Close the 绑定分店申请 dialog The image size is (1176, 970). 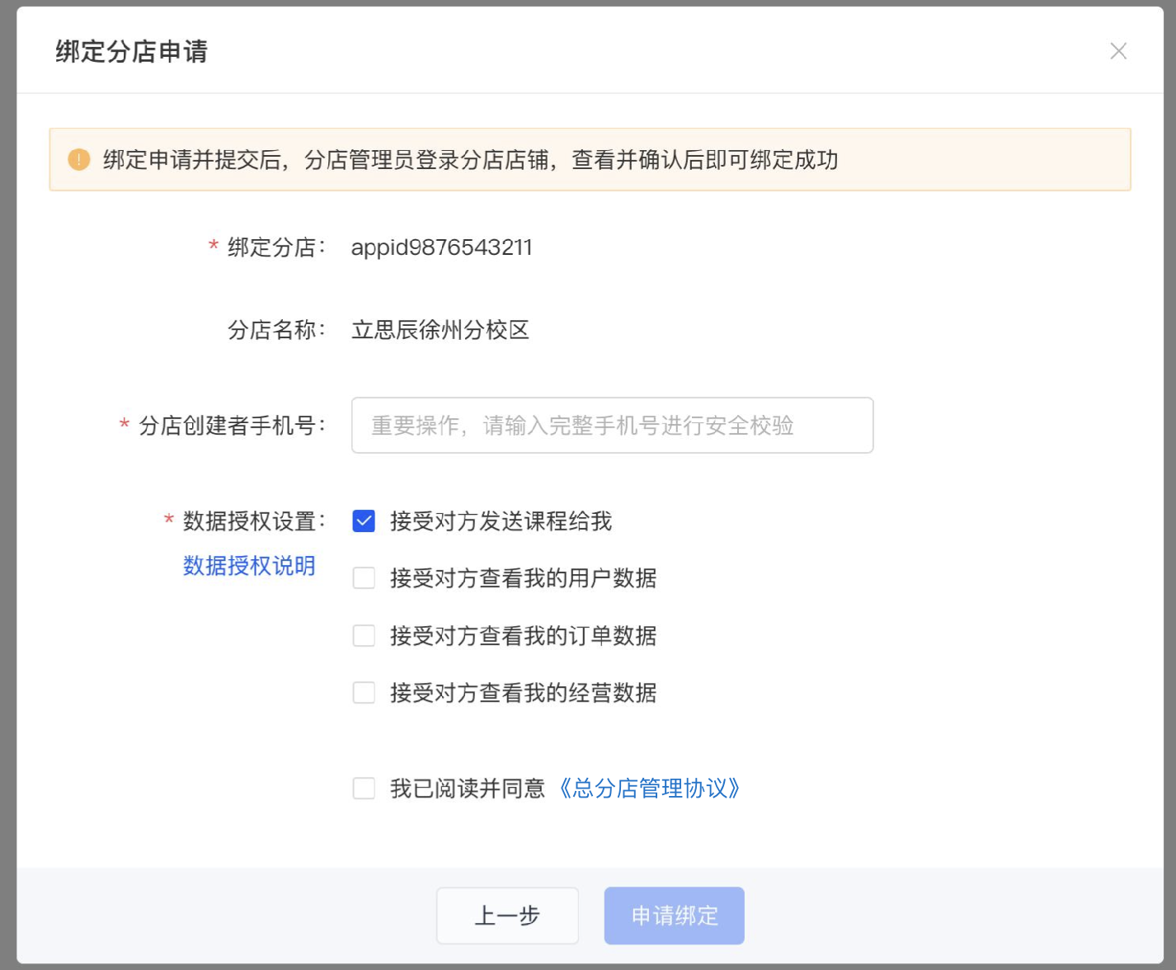tap(1118, 51)
